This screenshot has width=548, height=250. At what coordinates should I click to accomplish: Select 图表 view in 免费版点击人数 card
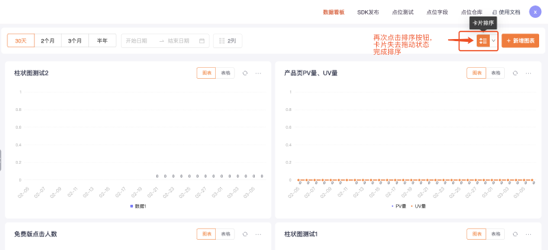coord(206,234)
